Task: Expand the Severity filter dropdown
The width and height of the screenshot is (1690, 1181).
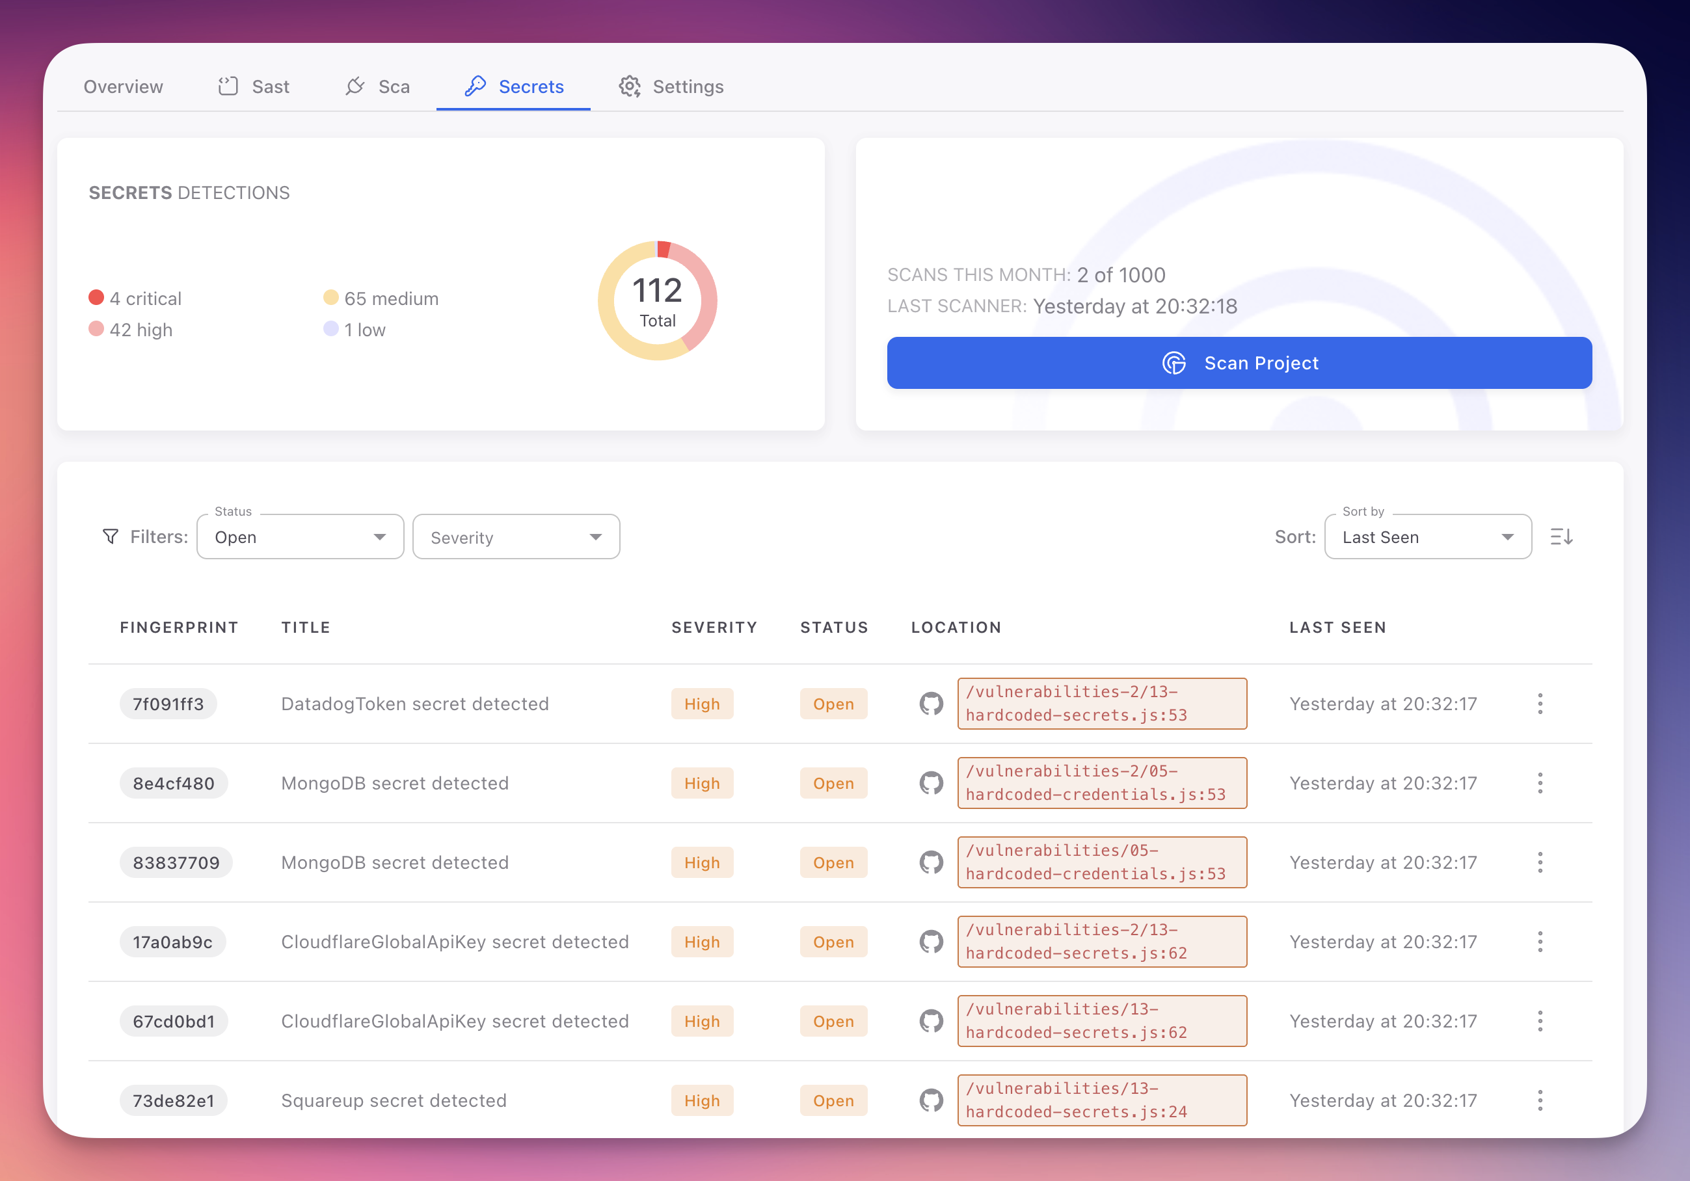Action: point(516,537)
